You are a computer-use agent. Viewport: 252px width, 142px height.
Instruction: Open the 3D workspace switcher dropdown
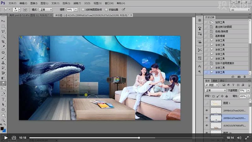pyautogui.click(x=240, y=10)
